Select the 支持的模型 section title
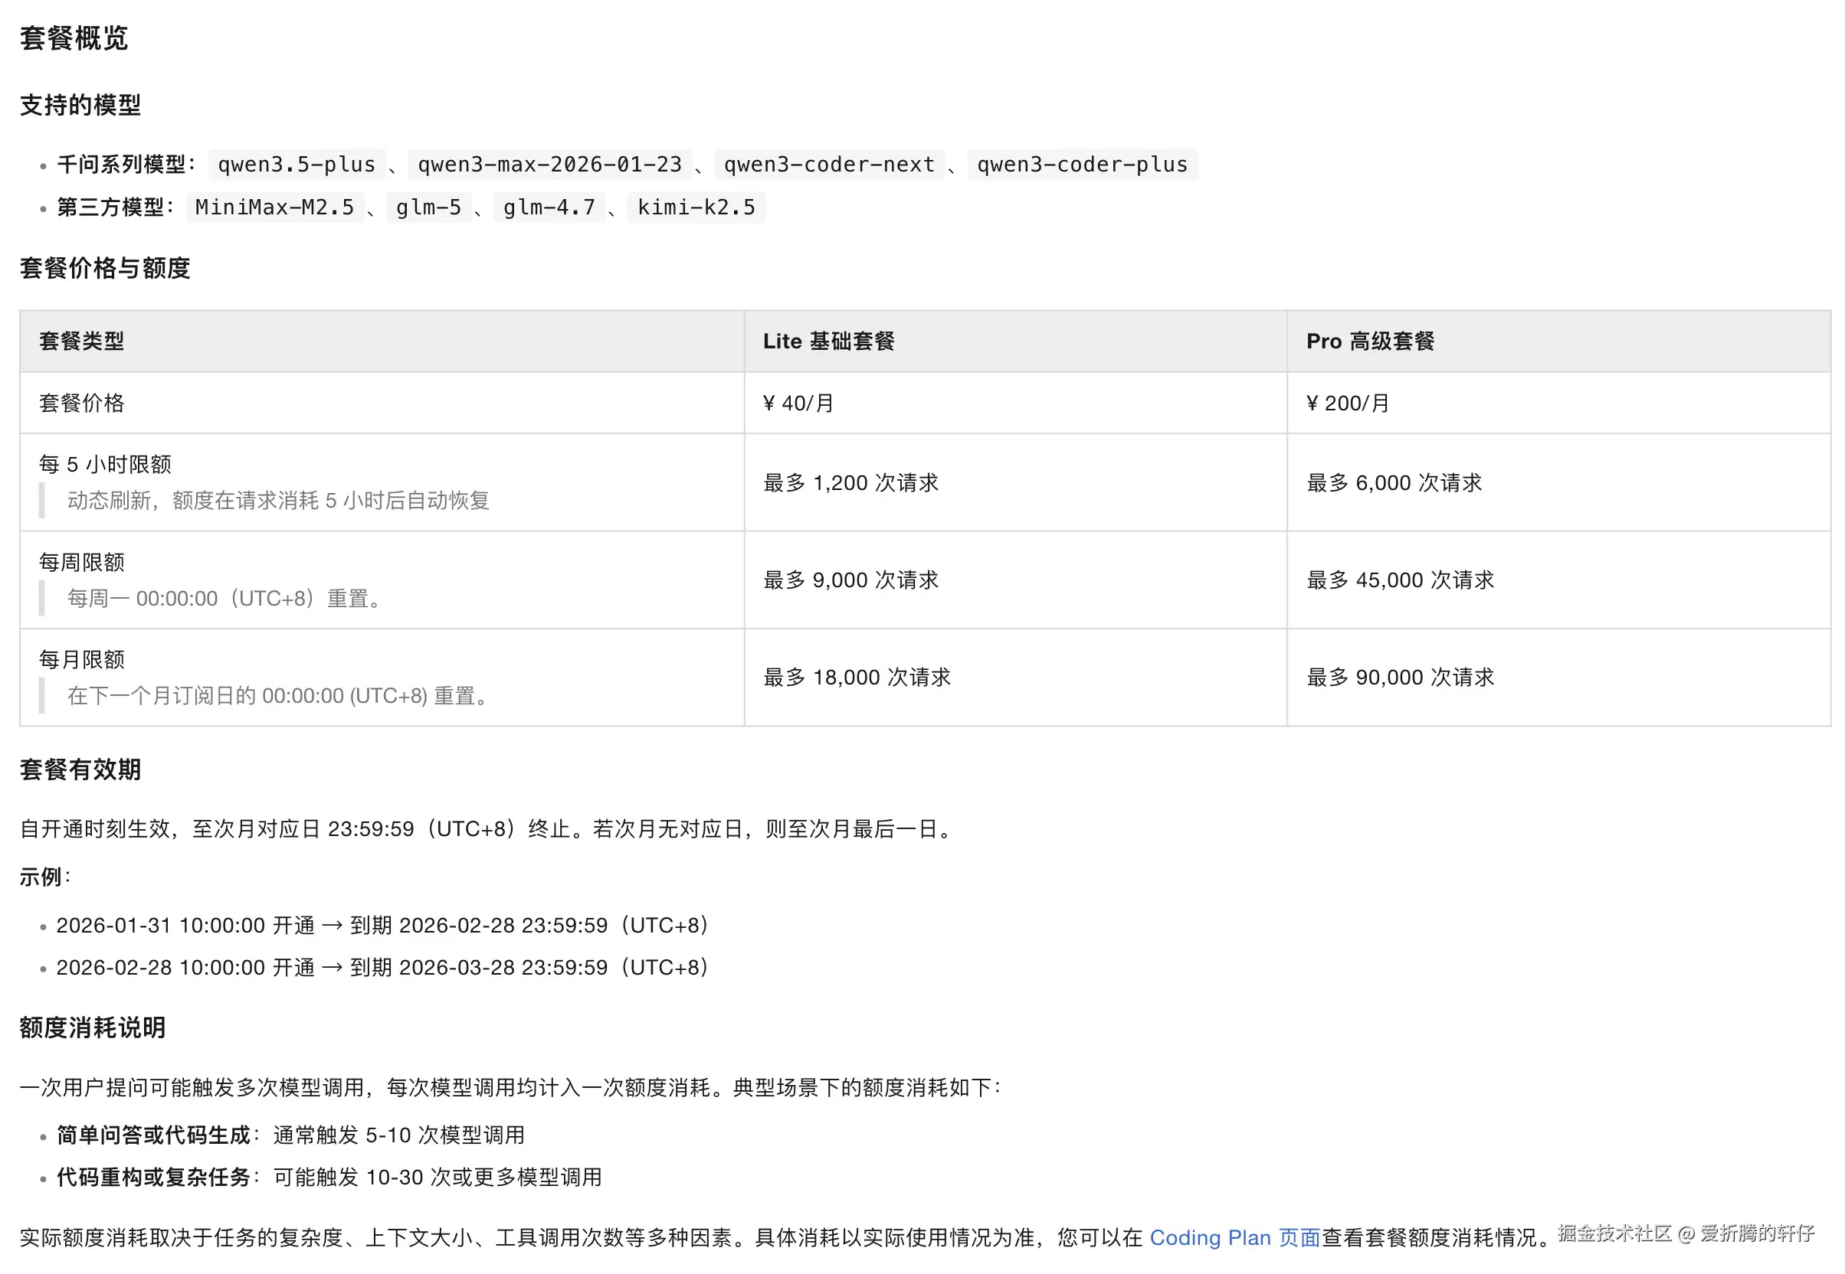The height and width of the screenshot is (1274, 1845). point(80,105)
